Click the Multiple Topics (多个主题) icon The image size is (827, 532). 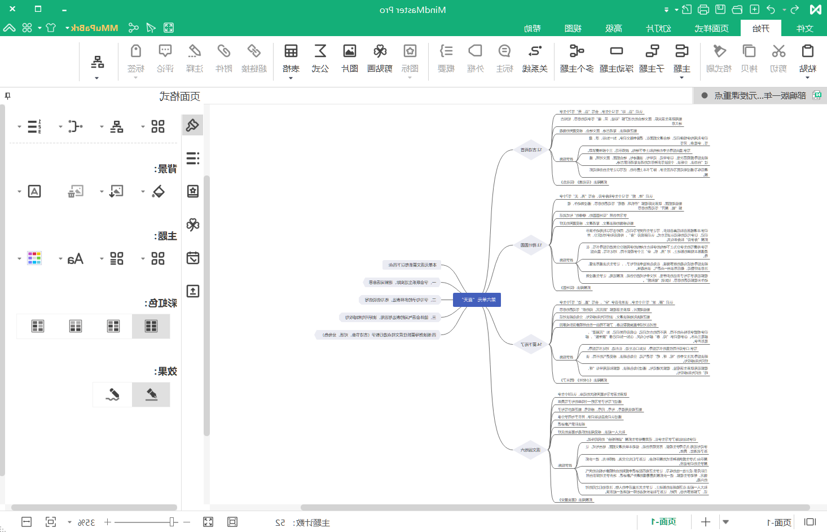point(577,51)
